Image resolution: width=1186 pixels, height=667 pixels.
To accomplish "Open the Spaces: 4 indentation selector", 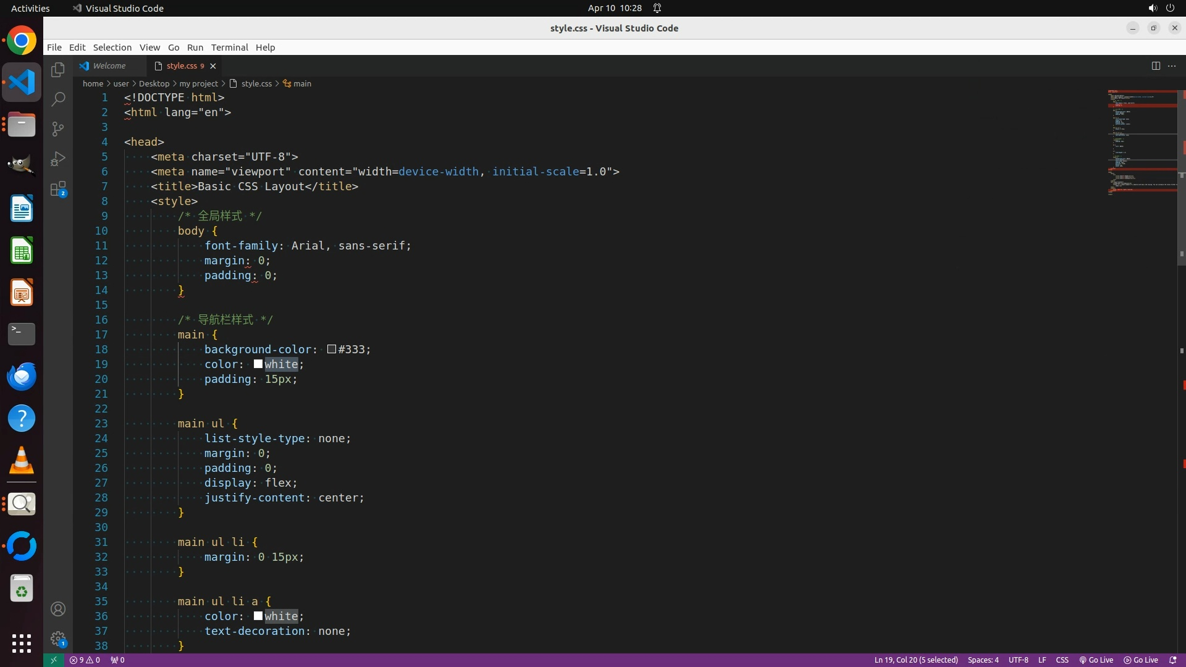I will [x=983, y=660].
